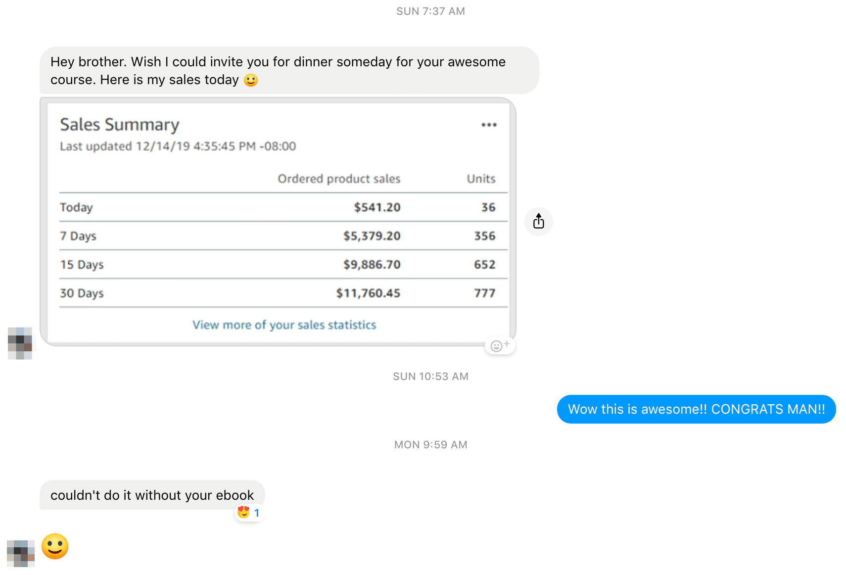Image resolution: width=846 pixels, height=575 pixels.
Task: Open the add reaction smiley on the image
Action: click(x=500, y=345)
